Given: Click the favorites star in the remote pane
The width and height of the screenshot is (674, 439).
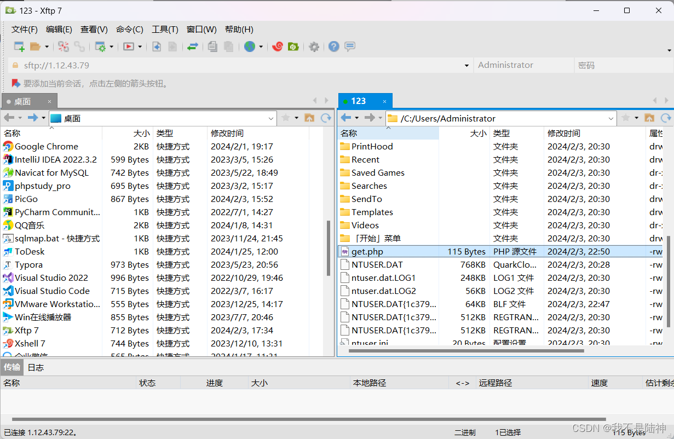Looking at the screenshot, I should (x=625, y=118).
